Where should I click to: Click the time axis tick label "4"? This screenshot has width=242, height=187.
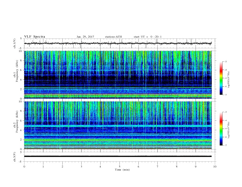(100, 167)
